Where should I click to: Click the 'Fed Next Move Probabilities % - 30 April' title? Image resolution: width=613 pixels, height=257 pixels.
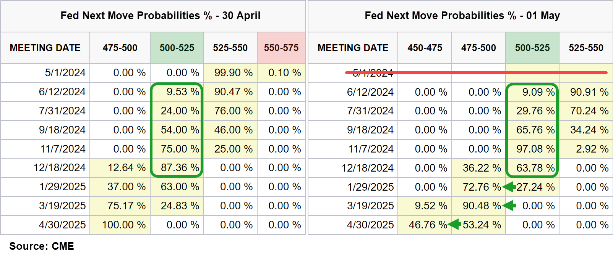(x=160, y=16)
